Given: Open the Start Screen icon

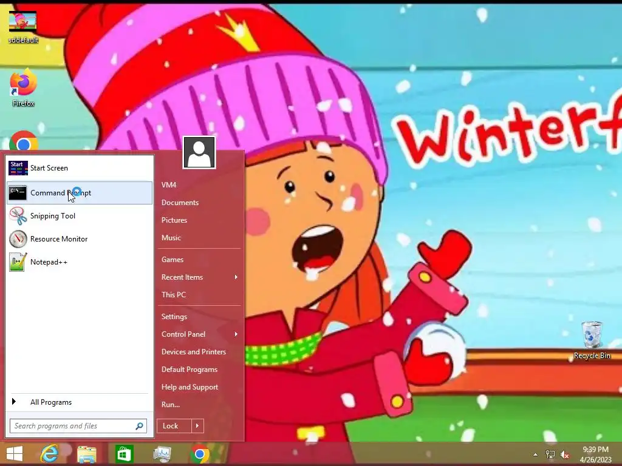Looking at the screenshot, I should click(18, 168).
